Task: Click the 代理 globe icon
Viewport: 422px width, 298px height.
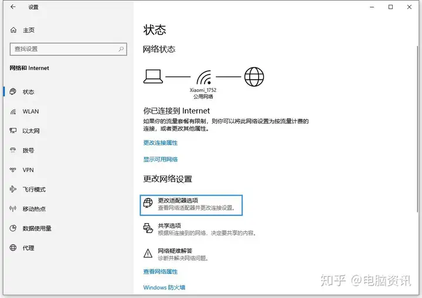Action: point(13,248)
